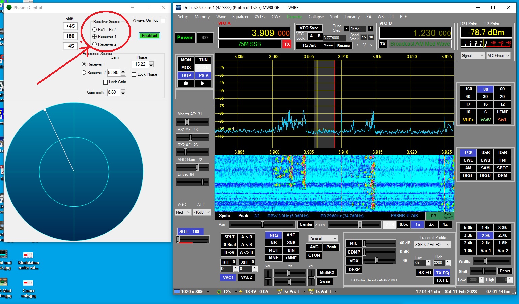Open the Transmit Profile SSB 3.2 Ext EQ dropdown
Screen dimensions: 519x304
tap(433, 245)
